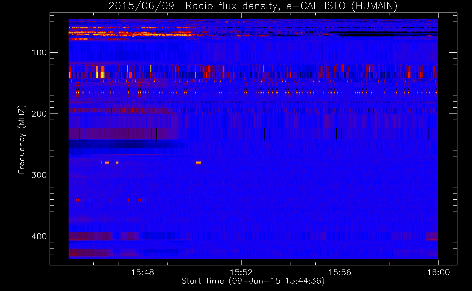Click the '15:56' time tick label
The image size is (472, 291).
point(340,273)
